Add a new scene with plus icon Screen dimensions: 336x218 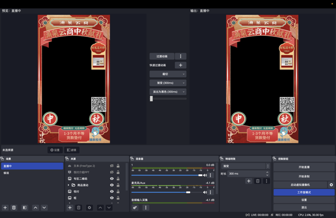click(5, 207)
